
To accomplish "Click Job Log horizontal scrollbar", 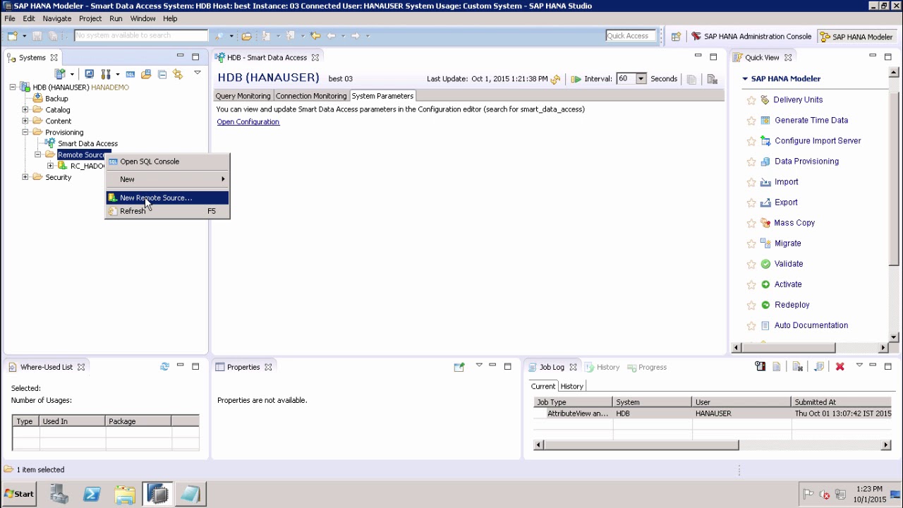I will (641, 445).
